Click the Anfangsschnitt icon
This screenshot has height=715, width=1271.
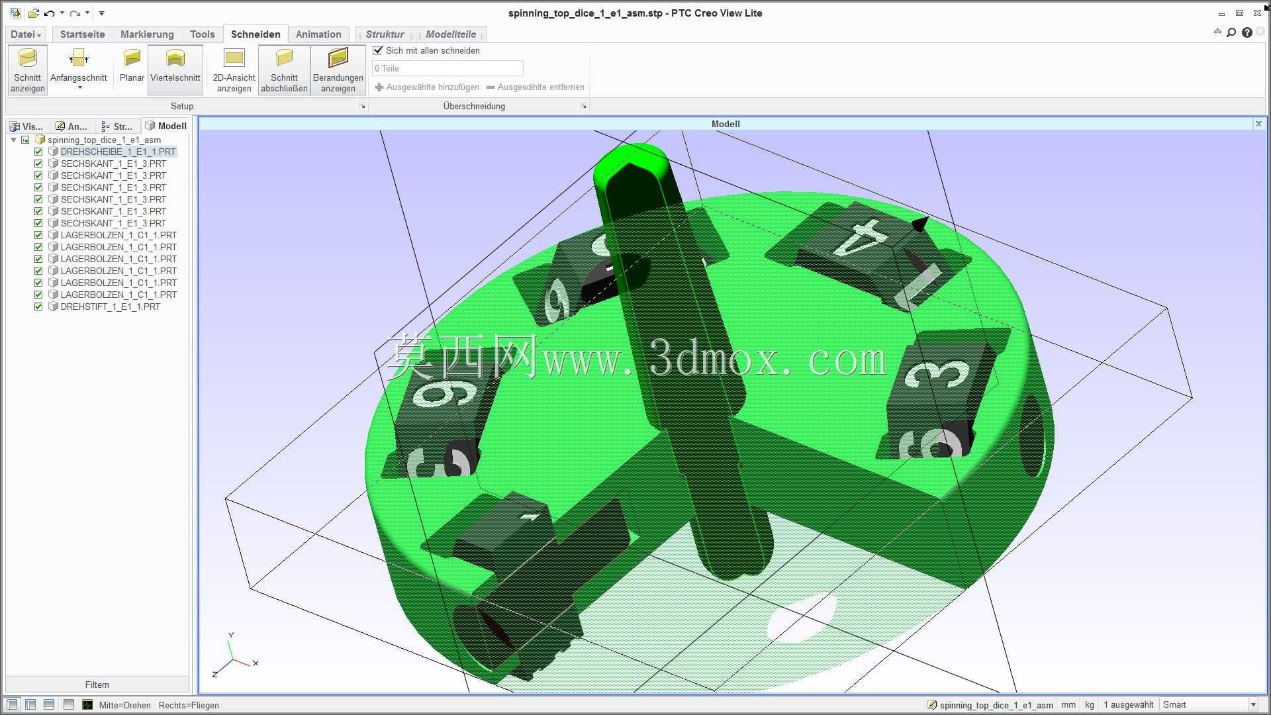(x=79, y=59)
